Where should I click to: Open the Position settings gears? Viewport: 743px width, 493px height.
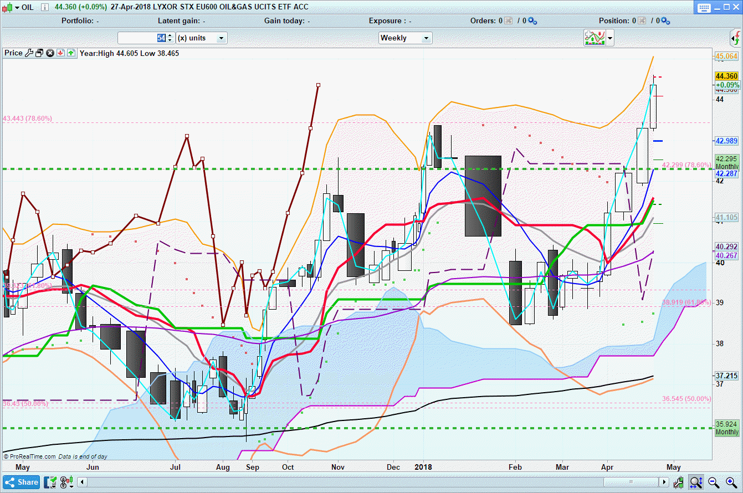tap(665, 21)
